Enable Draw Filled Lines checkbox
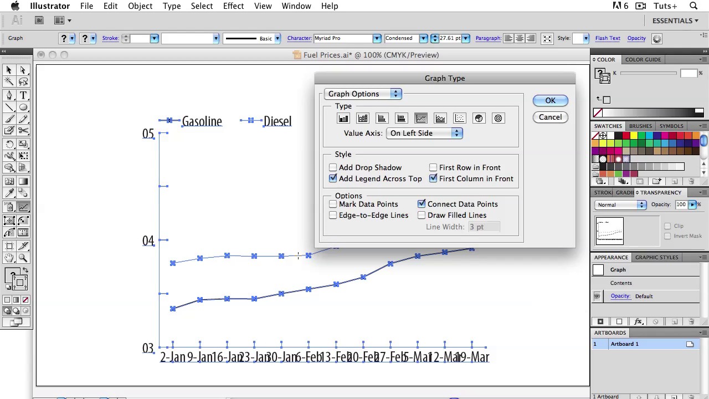The height and width of the screenshot is (399, 709). [x=422, y=215]
